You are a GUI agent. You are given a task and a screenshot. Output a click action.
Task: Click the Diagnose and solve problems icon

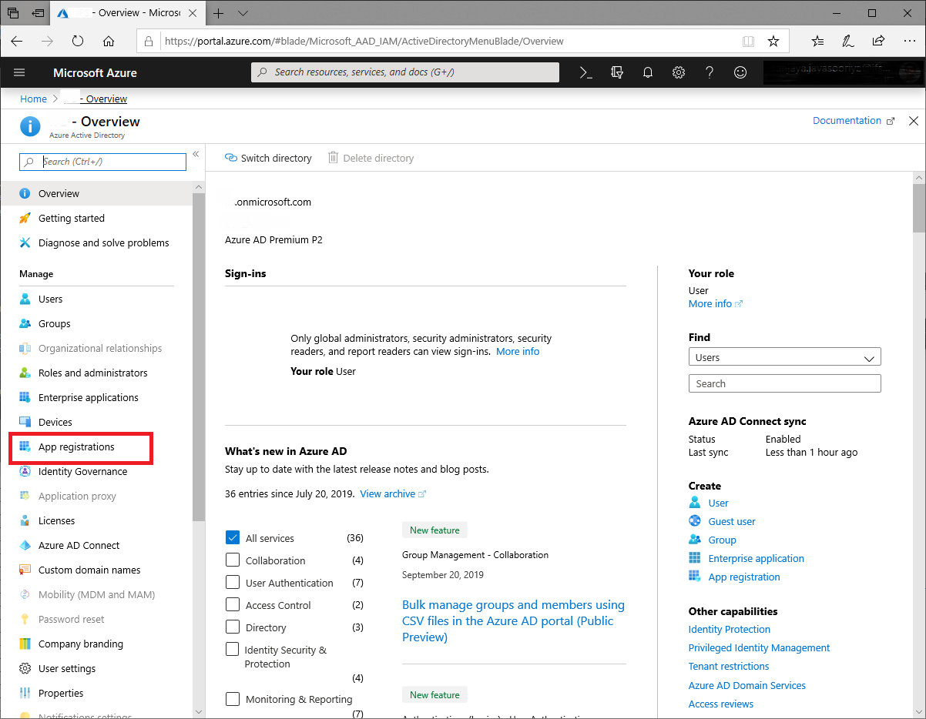coord(25,242)
